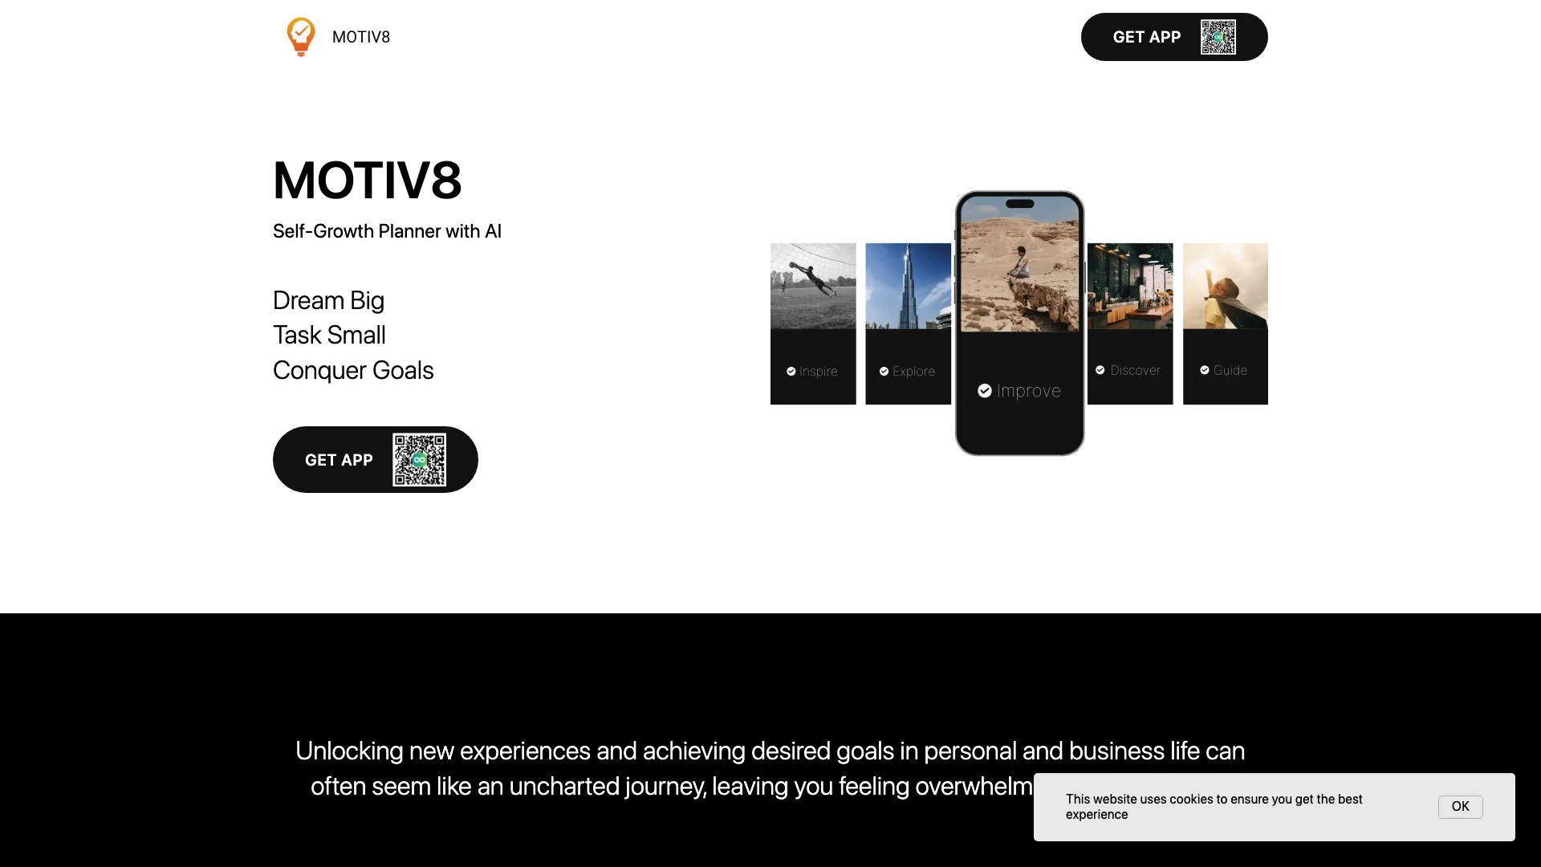Click the MOTIV8 lightbulb logo icon
The image size is (1541, 867).
coord(299,37)
